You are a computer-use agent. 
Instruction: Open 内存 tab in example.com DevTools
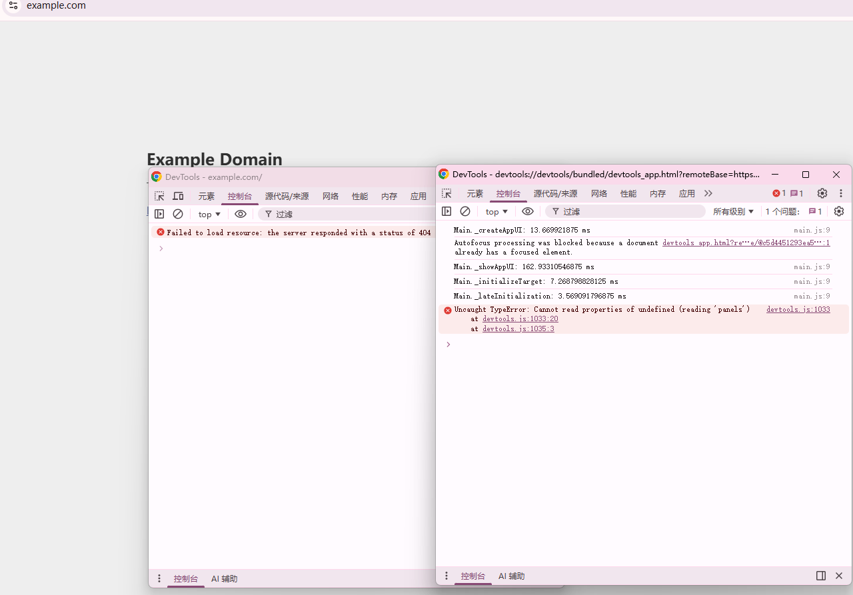pos(389,196)
